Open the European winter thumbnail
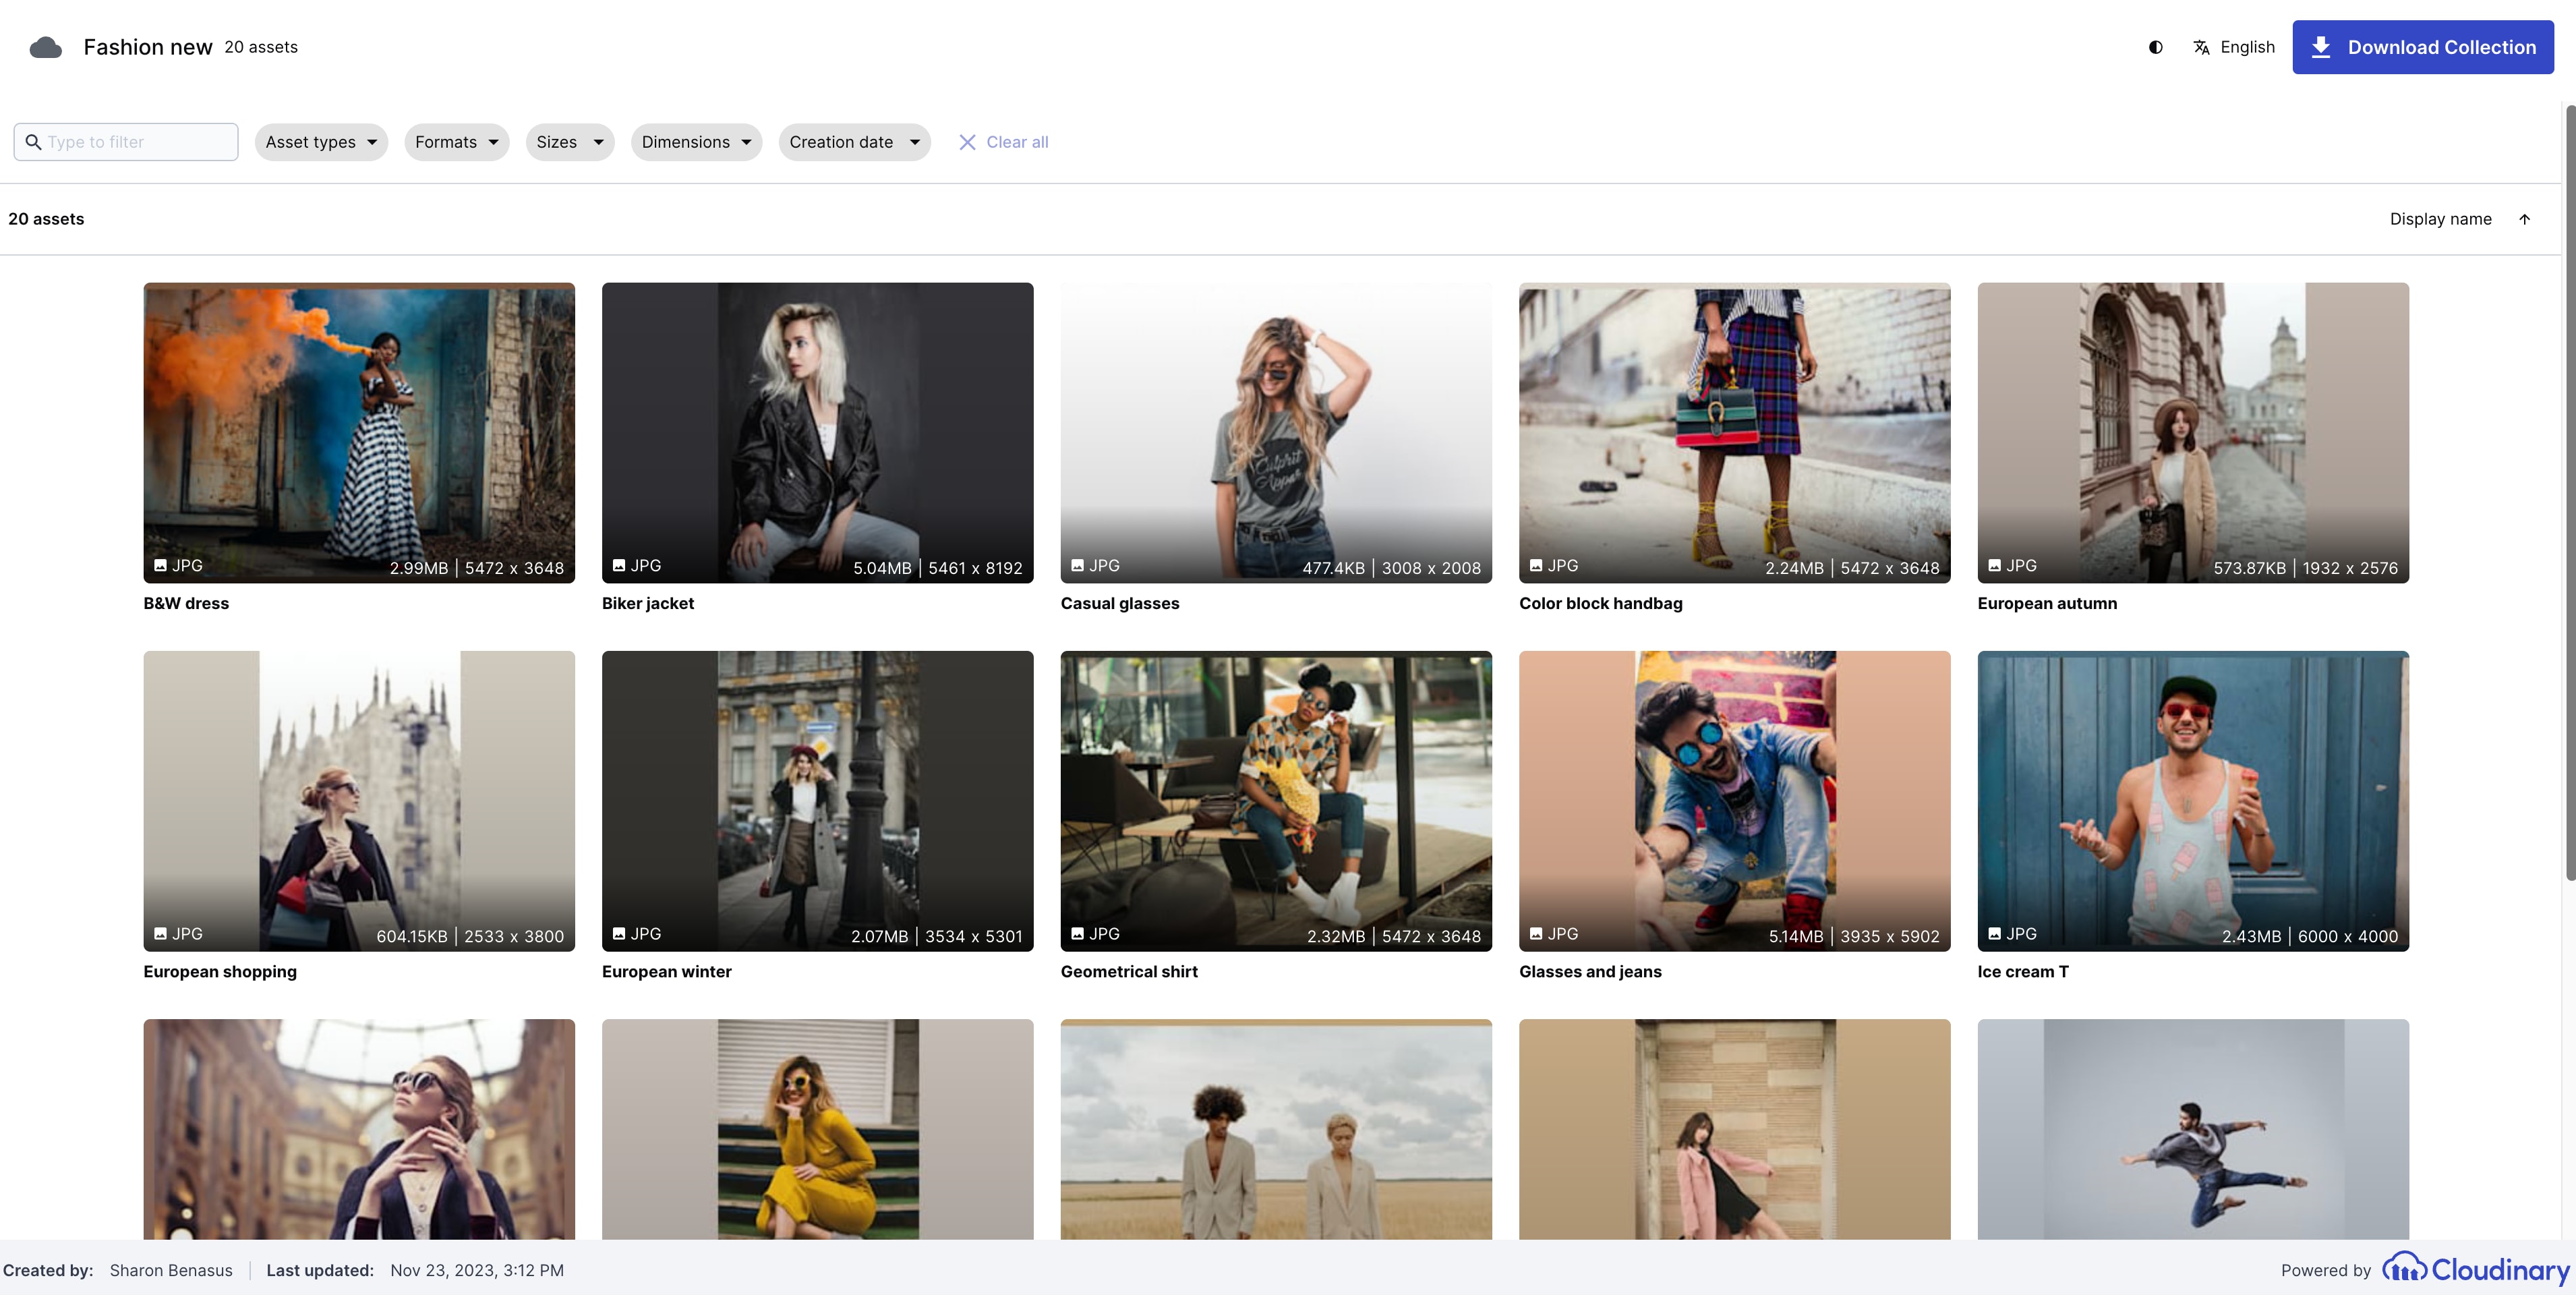2576x1295 pixels. tap(817, 801)
